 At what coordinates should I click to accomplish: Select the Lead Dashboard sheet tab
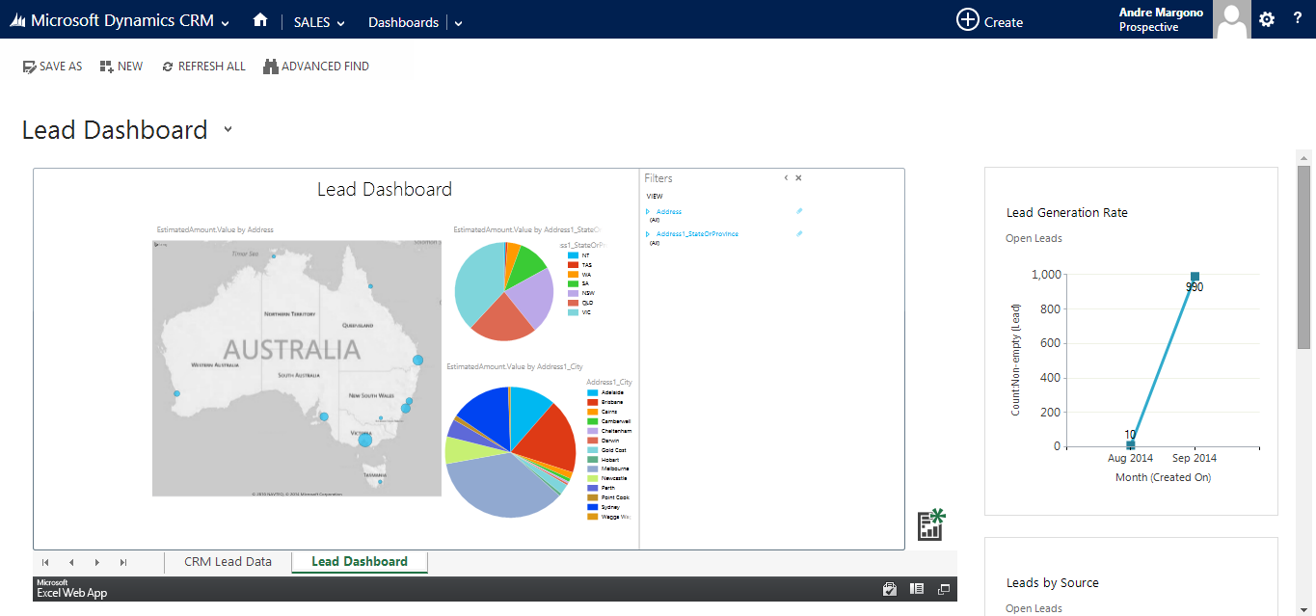click(x=359, y=562)
